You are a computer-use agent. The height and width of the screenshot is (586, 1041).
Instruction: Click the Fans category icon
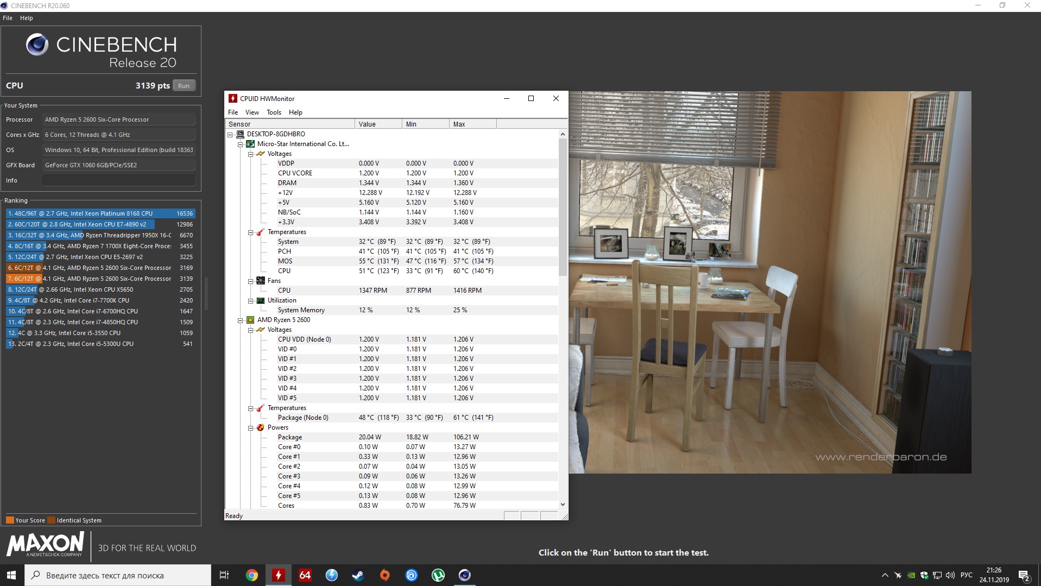(261, 281)
